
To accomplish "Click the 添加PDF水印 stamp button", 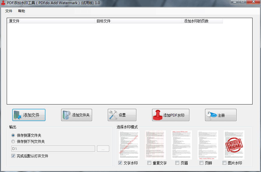I will click(x=171, y=115).
